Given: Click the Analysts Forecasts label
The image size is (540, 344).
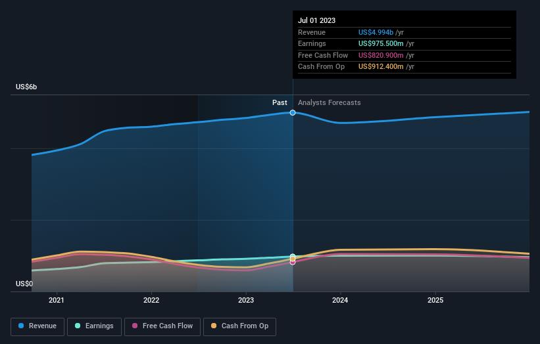Looking at the screenshot, I should pos(330,102).
